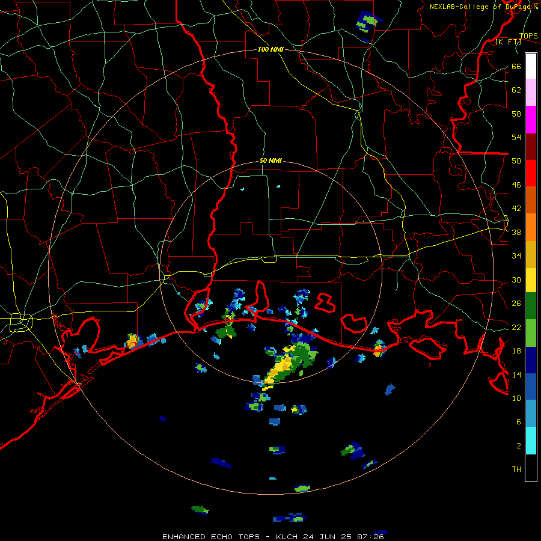Pick the bright orange legend swatch
The image size is (541, 541).
tap(531, 227)
